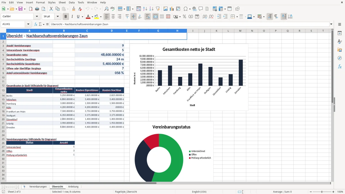Open the sidebar Gallery deck

(x=340, y=50)
